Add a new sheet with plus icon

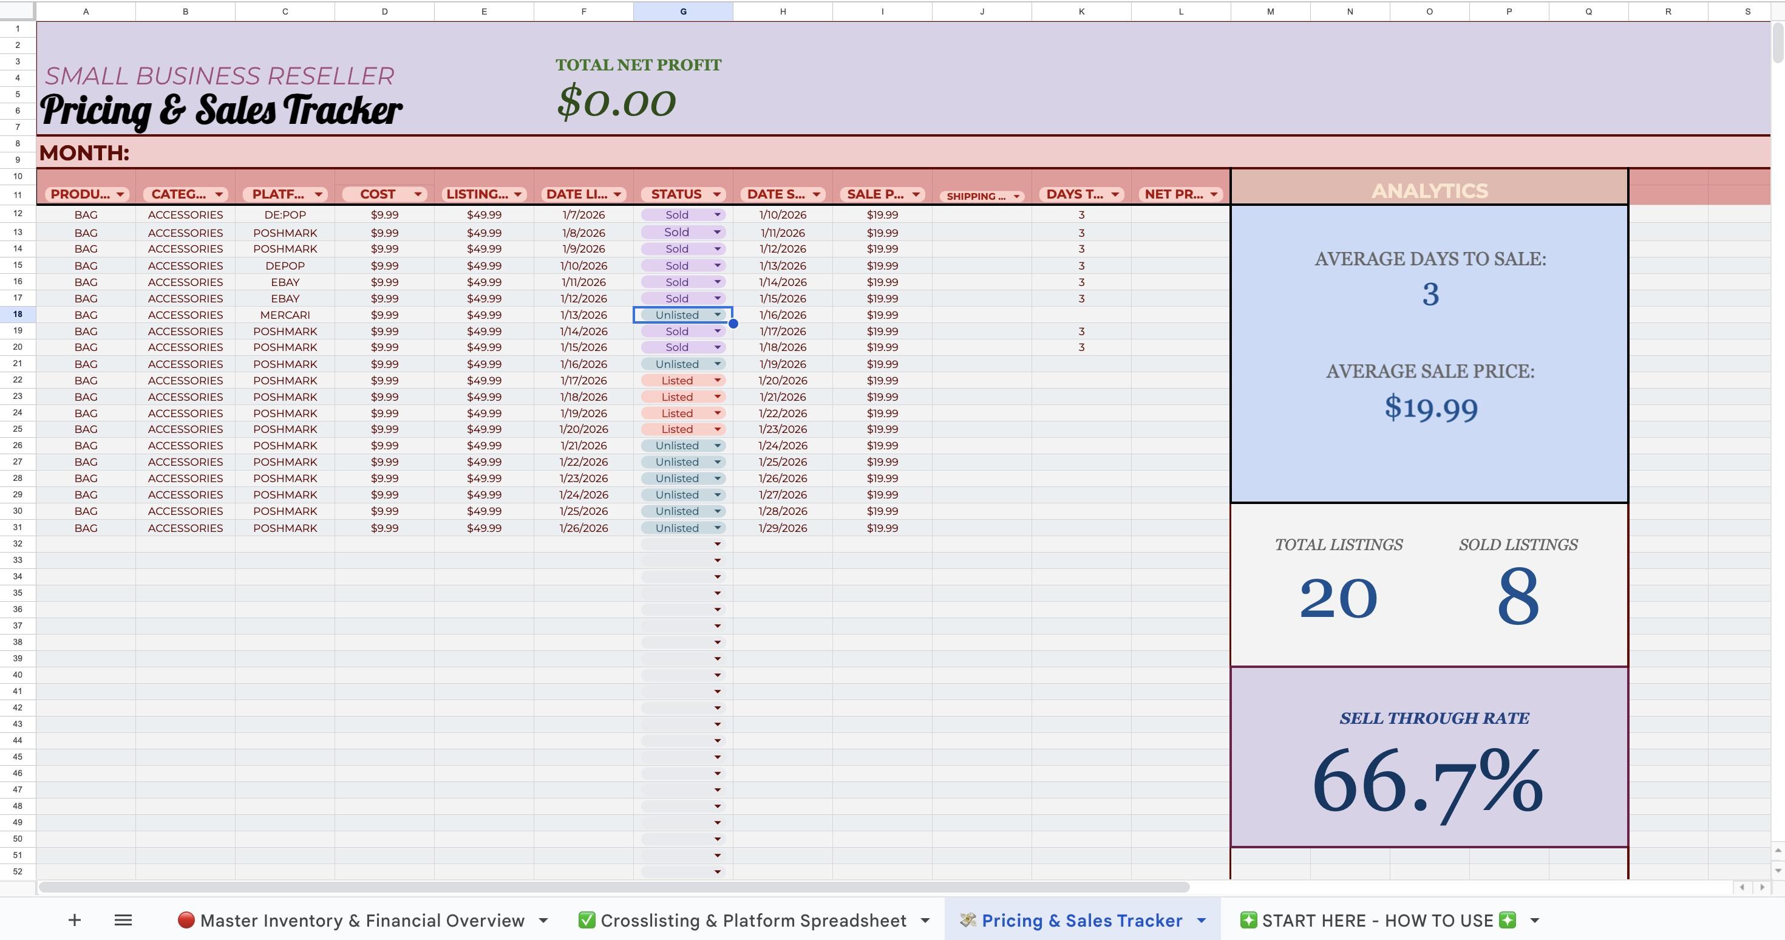click(75, 920)
